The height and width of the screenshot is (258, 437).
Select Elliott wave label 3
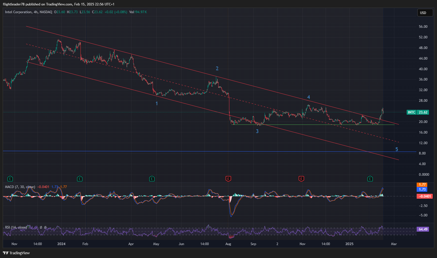point(257,131)
